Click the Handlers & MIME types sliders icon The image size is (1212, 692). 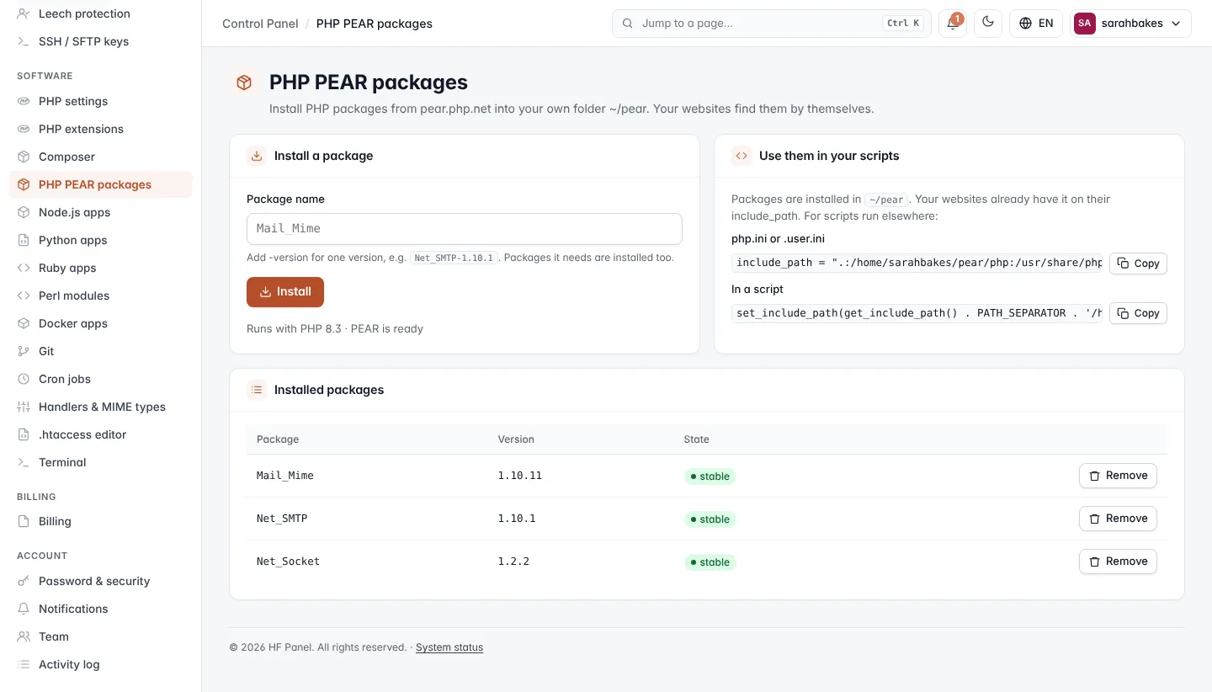pyautogui.click(x=24, y=407)
